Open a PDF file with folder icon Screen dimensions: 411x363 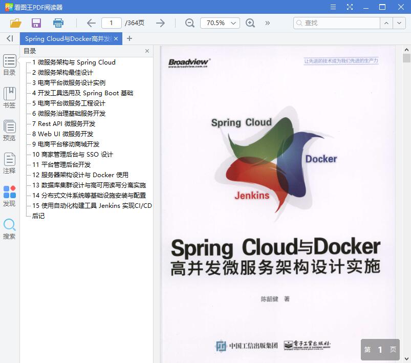tap(15, 23)
